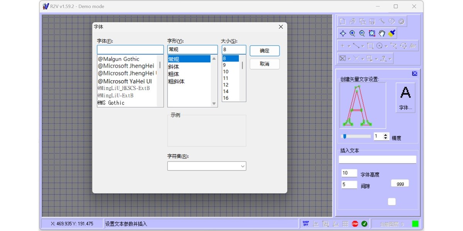Select the zoom-to-area selection tool
Image resolution: width=463 pixels, height=231 pixels.
[372, 33]
